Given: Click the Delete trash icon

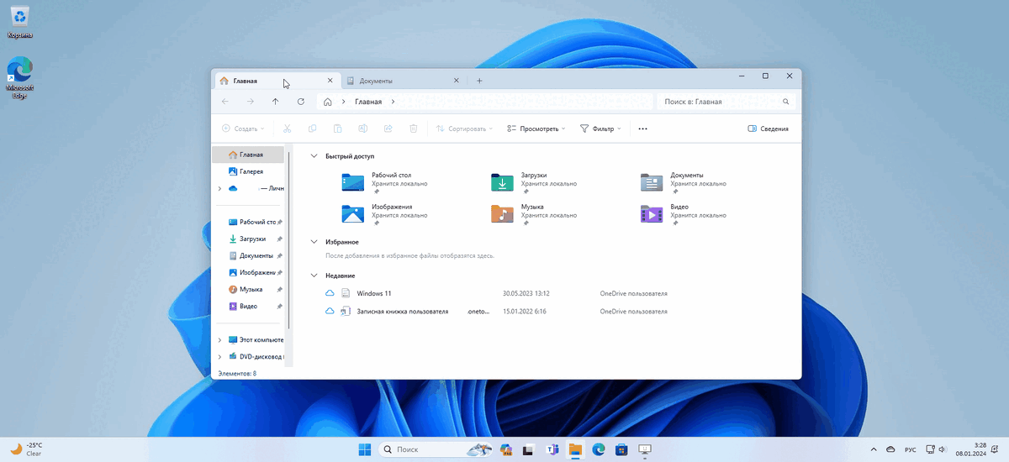Looking at the screenshot, I should (x=413, y=129).
